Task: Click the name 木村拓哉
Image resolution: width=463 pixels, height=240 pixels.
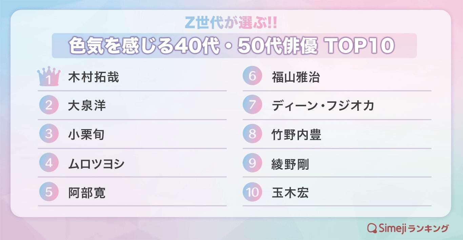Action: pyautogui.click(x=94, y=77)
